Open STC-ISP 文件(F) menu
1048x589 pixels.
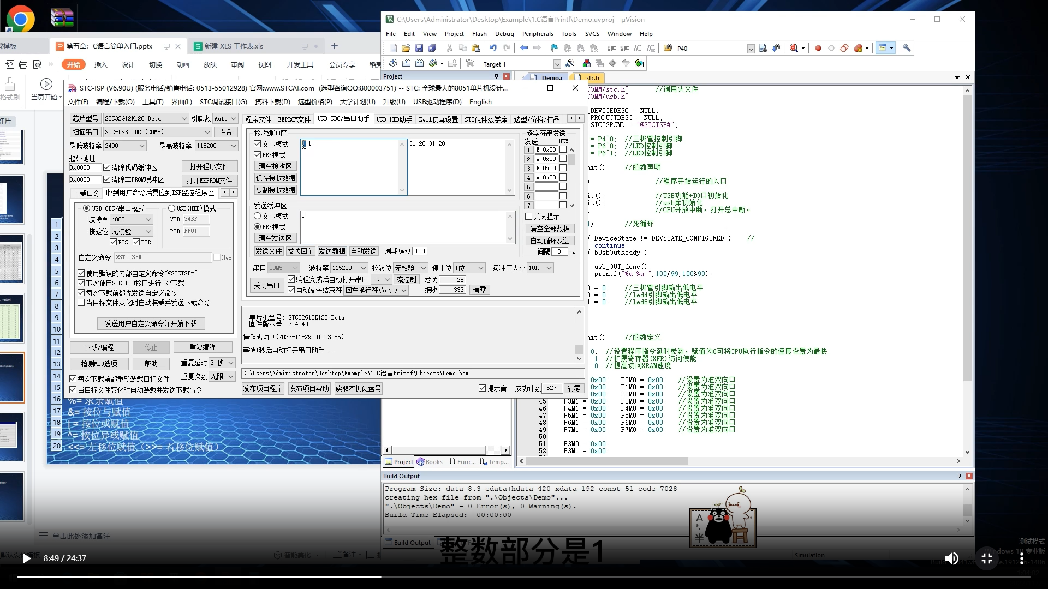(78, 102)
